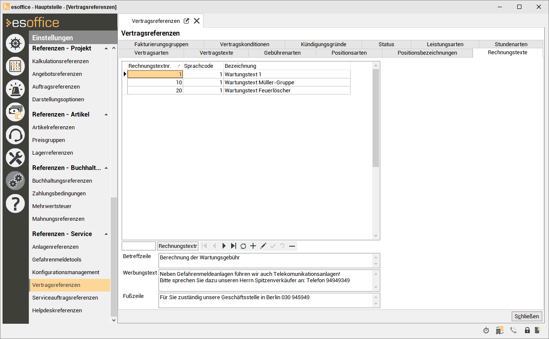Screen dimensions: 549x339
Task: Add a new record with plus icon
Action: pos(253,246)
